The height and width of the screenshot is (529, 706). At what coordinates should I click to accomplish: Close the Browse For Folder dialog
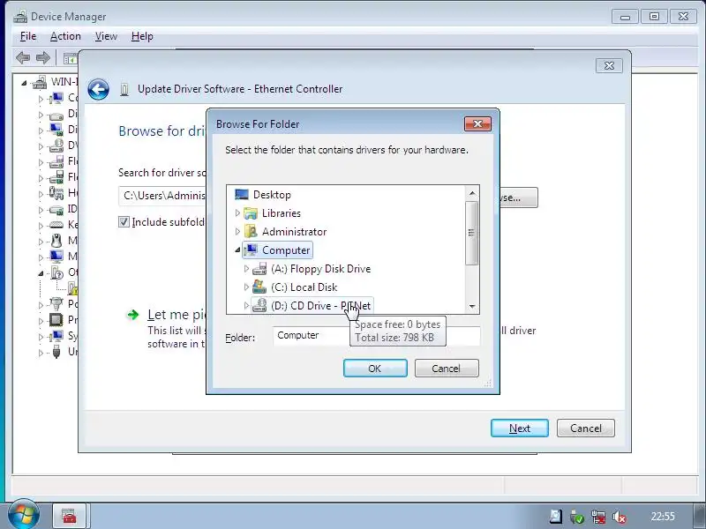[477, 124]
